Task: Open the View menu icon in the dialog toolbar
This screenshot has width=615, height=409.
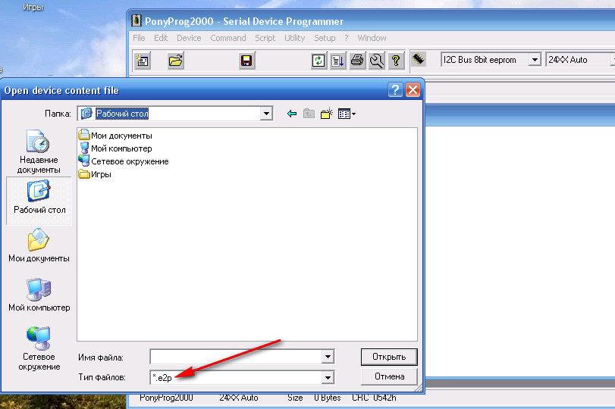Action: [x=347, y=114]
